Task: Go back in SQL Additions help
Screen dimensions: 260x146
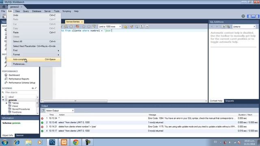Action: pyautogui.click(x=212, y=26)
